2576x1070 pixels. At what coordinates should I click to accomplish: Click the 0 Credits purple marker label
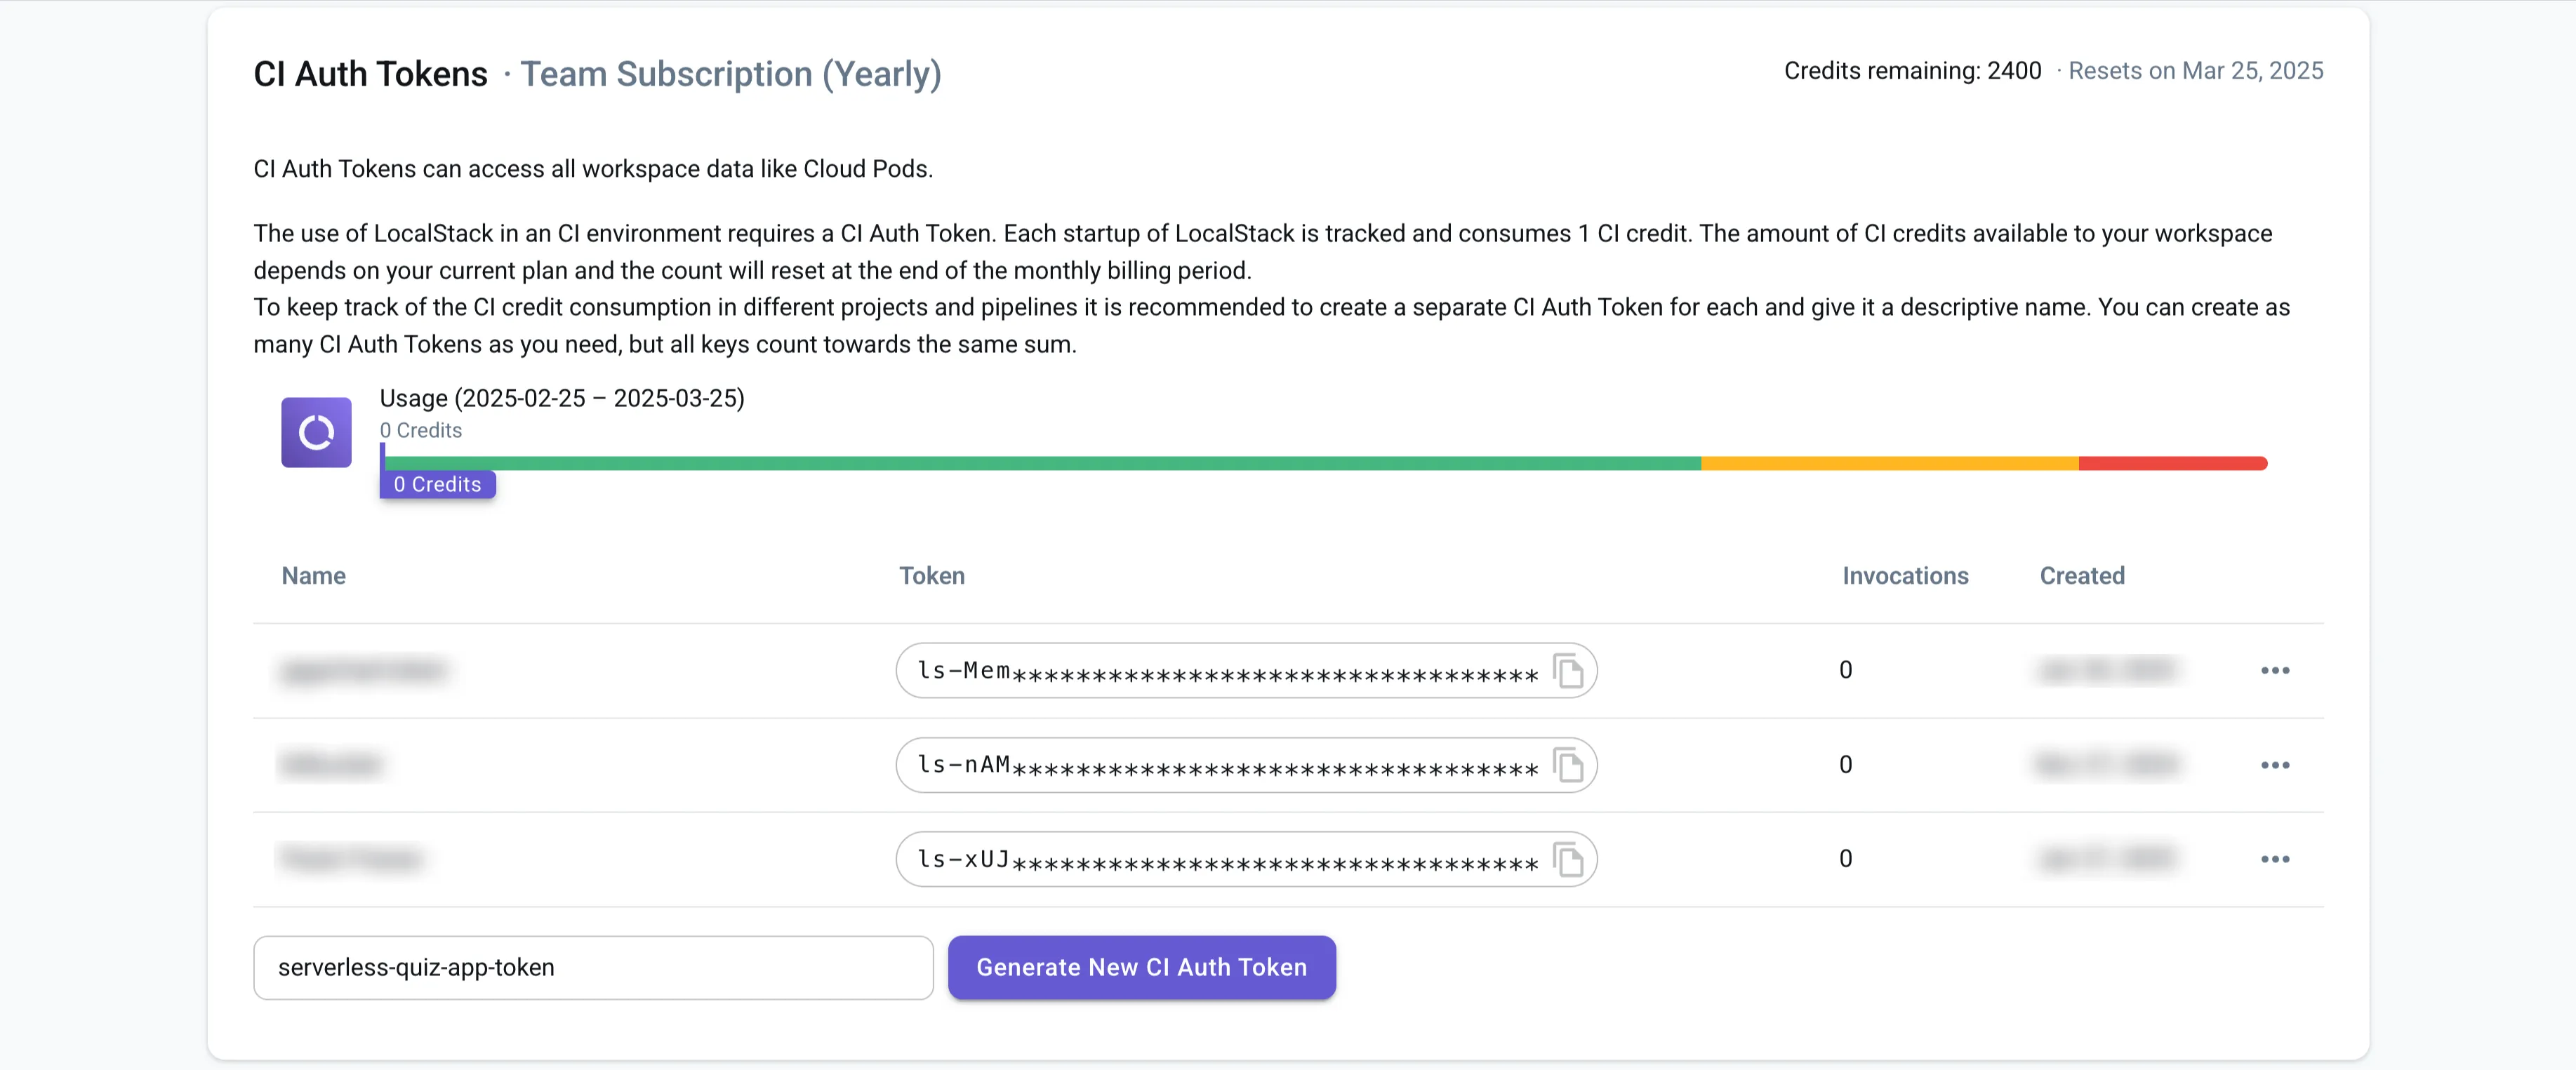pyautogui.click(x=438, y=484)
